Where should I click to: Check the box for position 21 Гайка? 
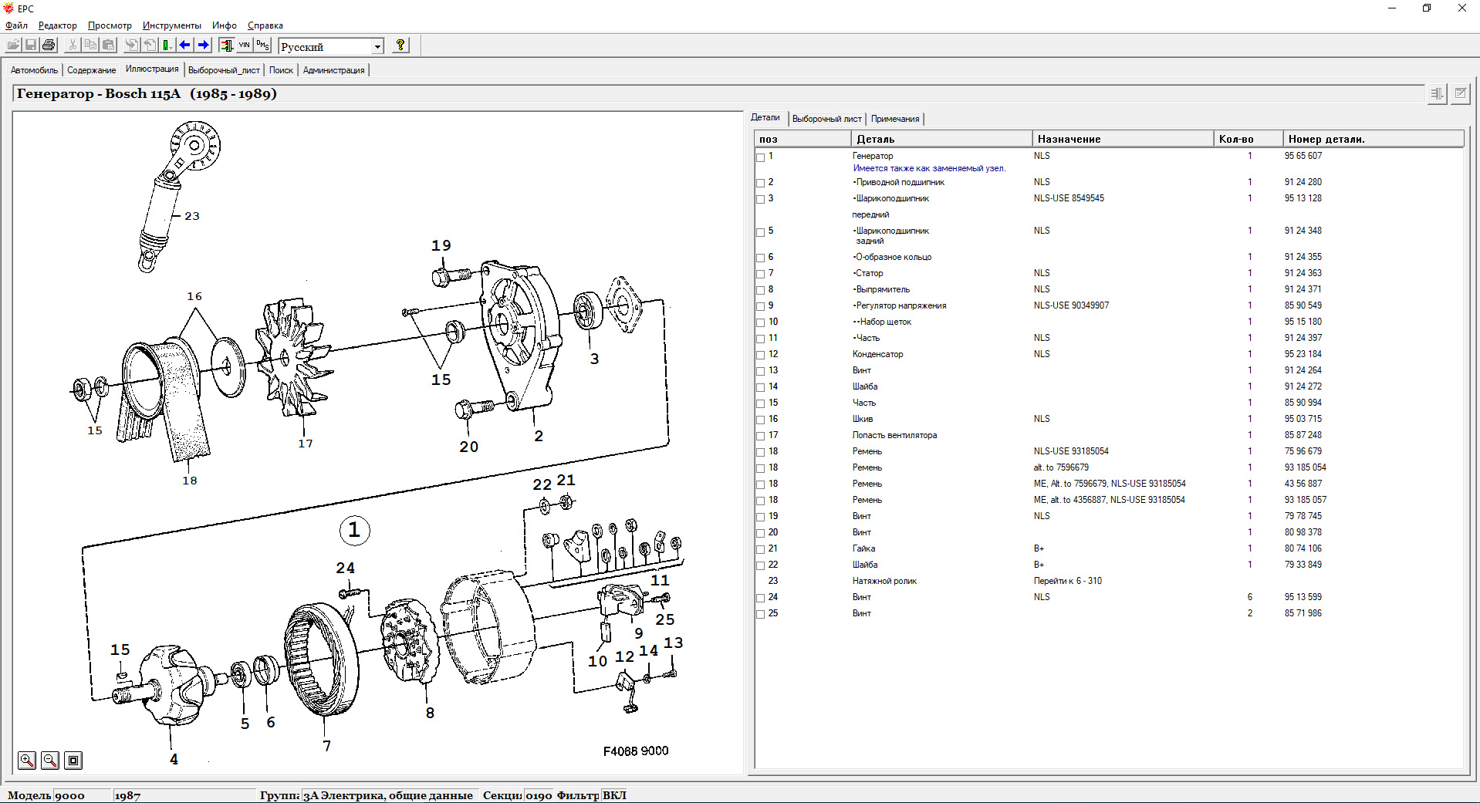coord(760,549)
